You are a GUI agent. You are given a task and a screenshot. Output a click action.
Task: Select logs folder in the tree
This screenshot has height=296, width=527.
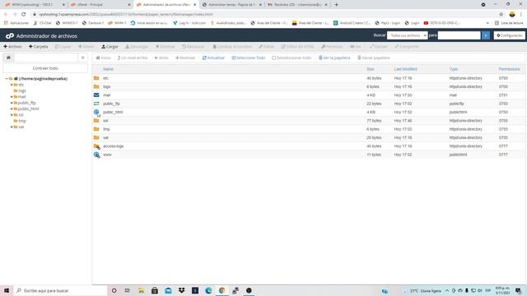22,90
